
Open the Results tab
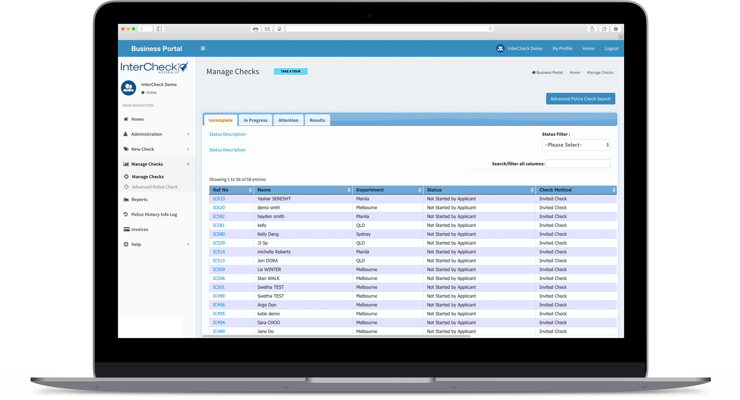click(x=317, y=120)
